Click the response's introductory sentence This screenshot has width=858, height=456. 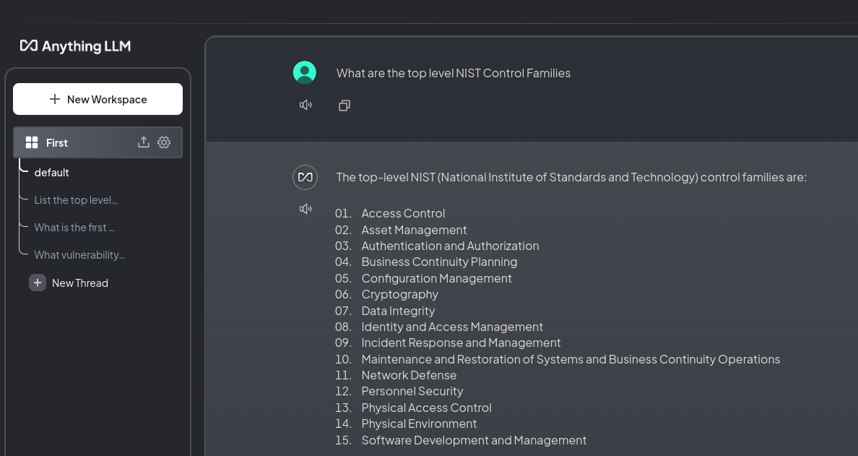tap(571, 177)
